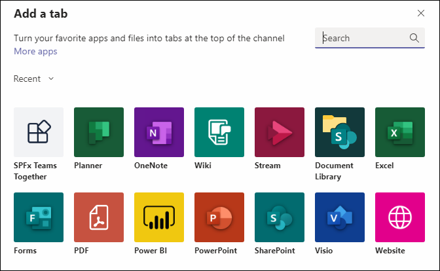This screenshot has height=271, width=440.
Task: Pick the Wiki app icon
Action: point(219,132)
